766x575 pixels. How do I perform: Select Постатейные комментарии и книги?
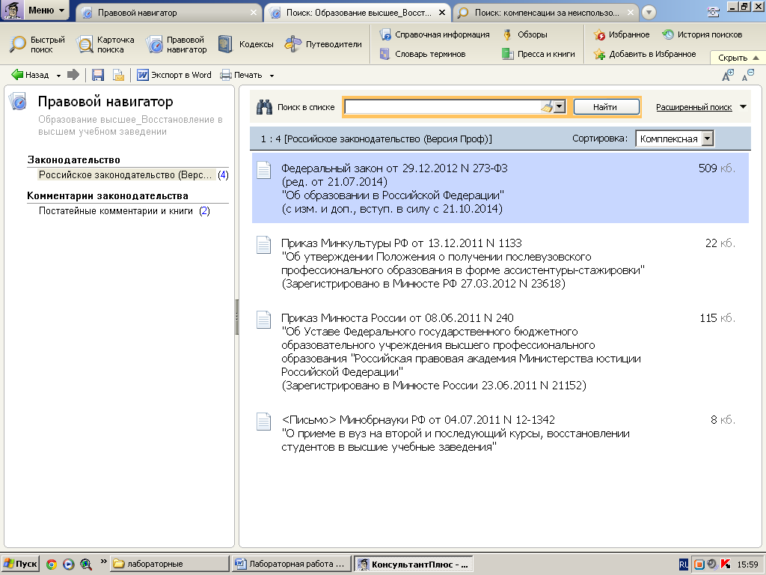tap(116, 210)
